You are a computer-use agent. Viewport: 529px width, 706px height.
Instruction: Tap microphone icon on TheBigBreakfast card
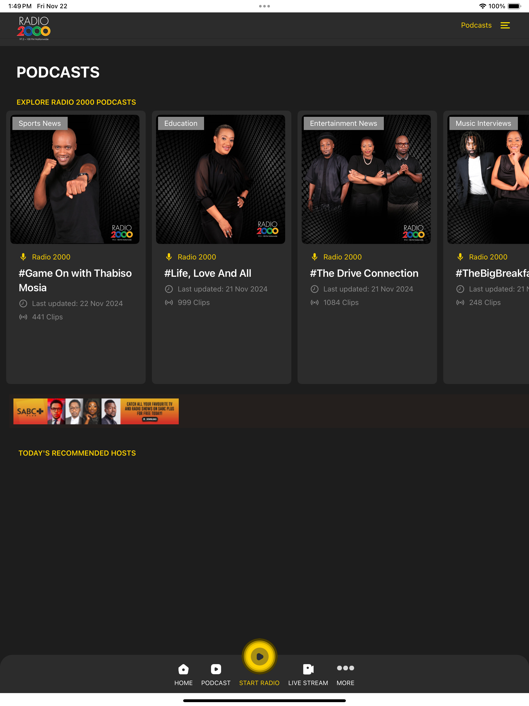point(460,257)
